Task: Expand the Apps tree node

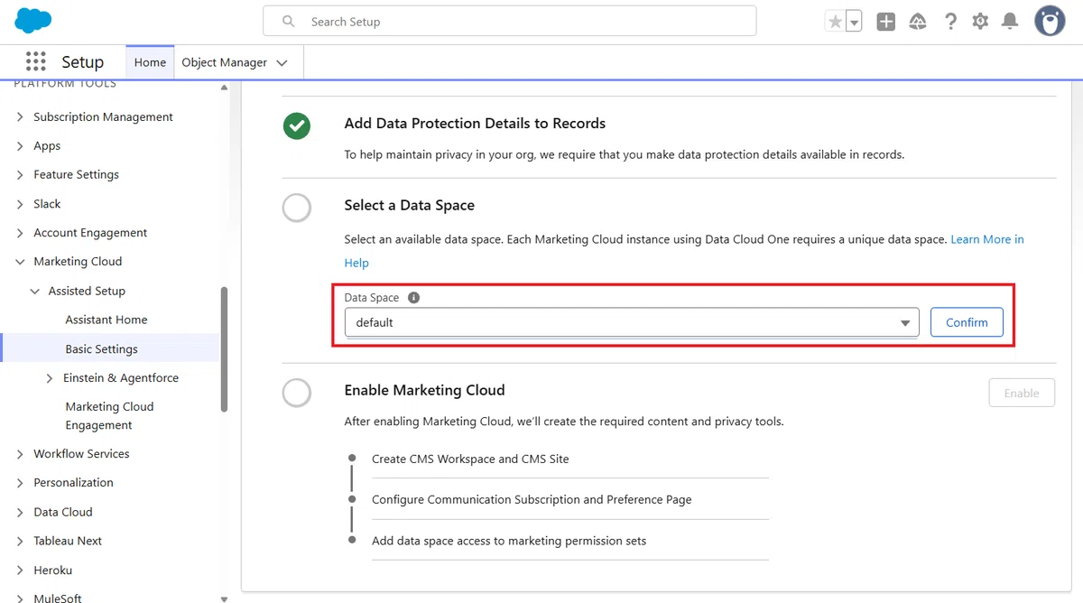Action: click(21, 146)
